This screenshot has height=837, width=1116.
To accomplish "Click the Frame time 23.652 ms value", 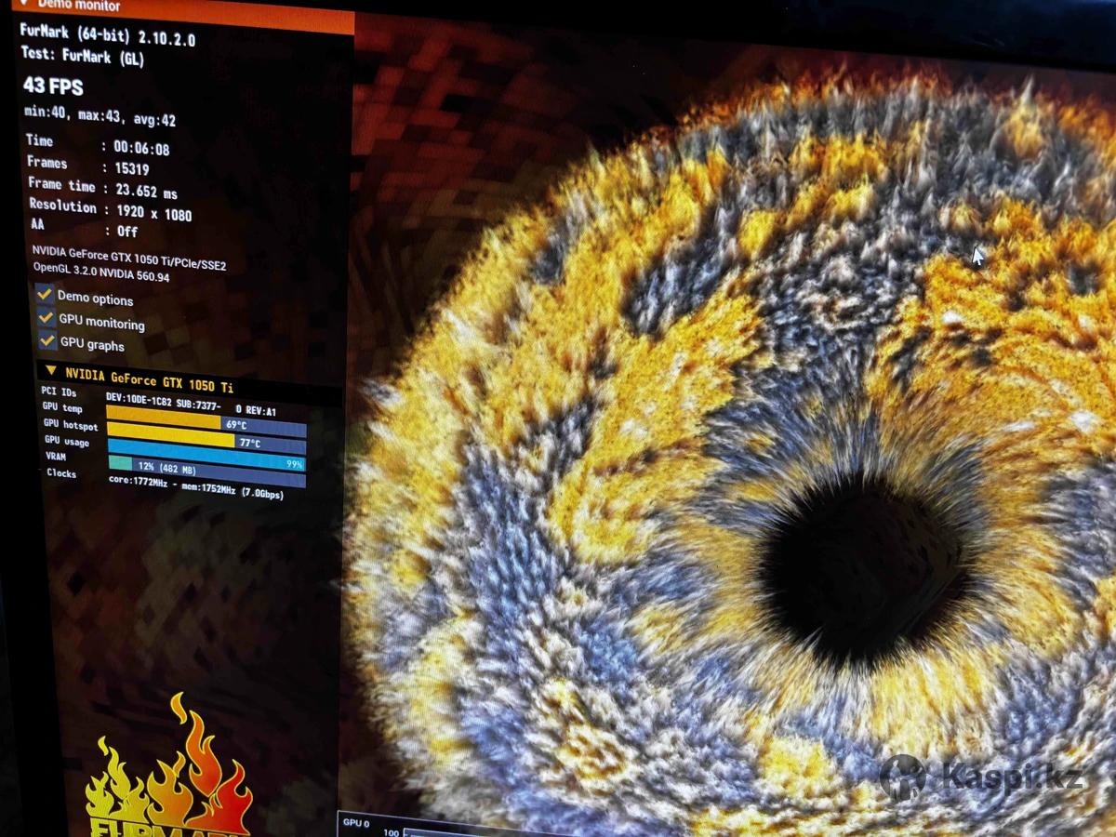I will pos(145,192).
